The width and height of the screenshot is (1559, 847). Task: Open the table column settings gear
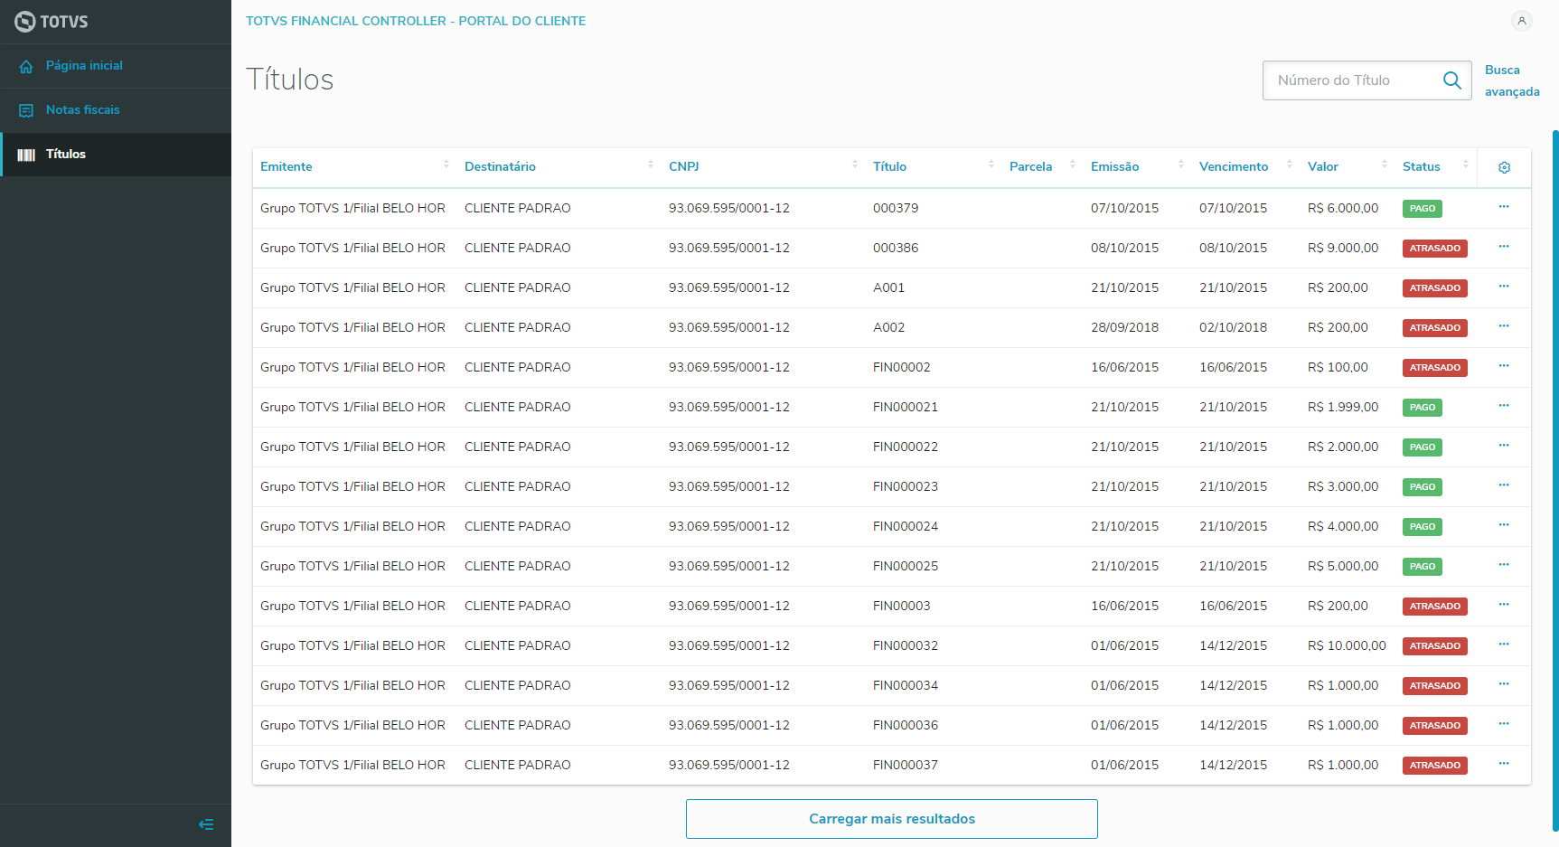point(1505,167)
